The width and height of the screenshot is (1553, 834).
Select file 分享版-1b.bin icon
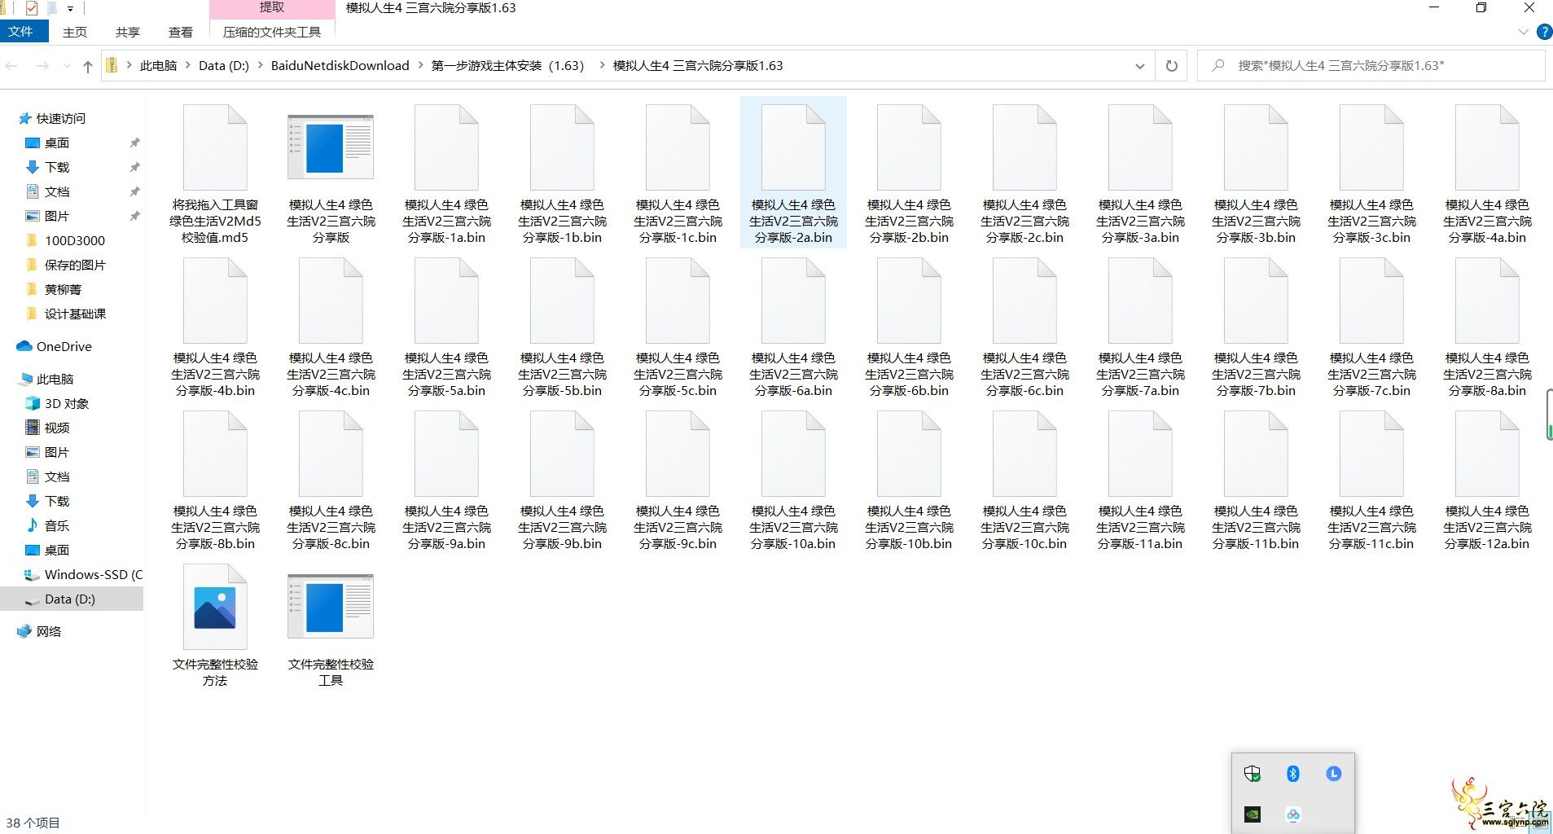pyautogui.click(x=562, y=148)
